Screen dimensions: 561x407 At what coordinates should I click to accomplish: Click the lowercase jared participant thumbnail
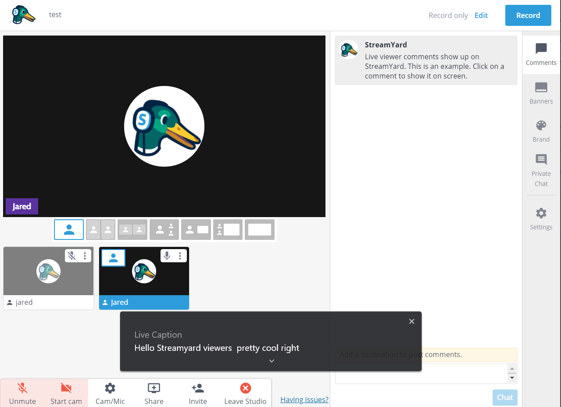click(49, 278)
